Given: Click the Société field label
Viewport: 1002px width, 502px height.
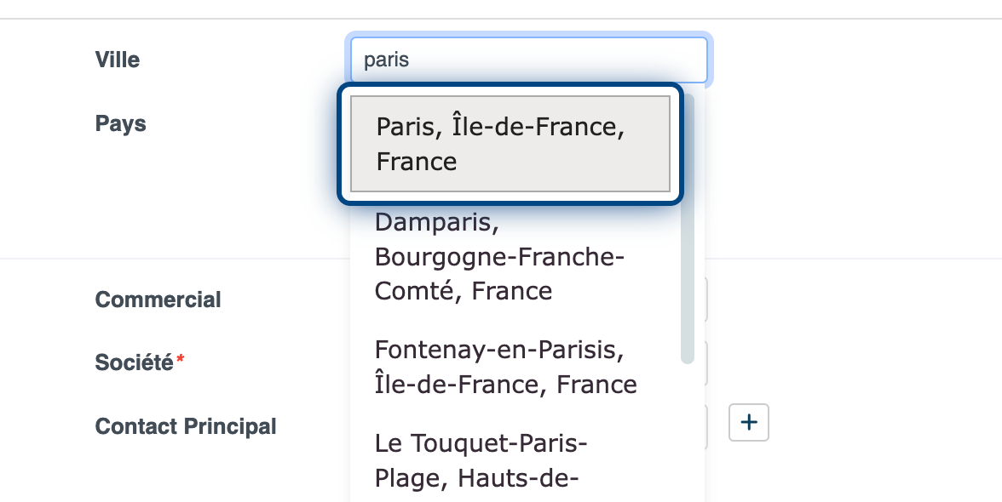Looking at the screenshot, I should 134,363.
